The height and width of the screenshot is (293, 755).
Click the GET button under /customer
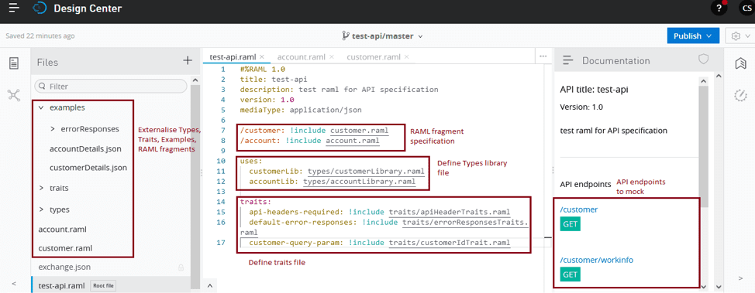coord(570,224)
